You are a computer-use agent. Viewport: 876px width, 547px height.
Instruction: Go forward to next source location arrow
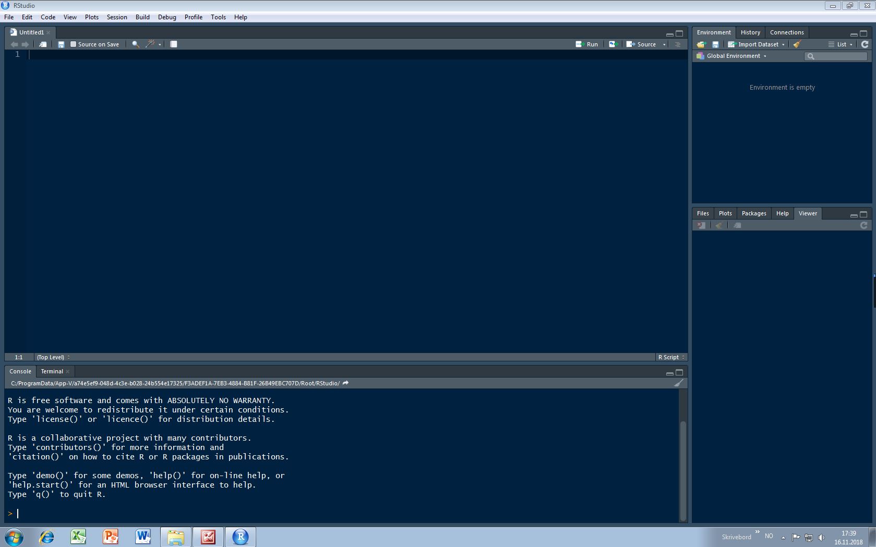click(x=25, y=44)
